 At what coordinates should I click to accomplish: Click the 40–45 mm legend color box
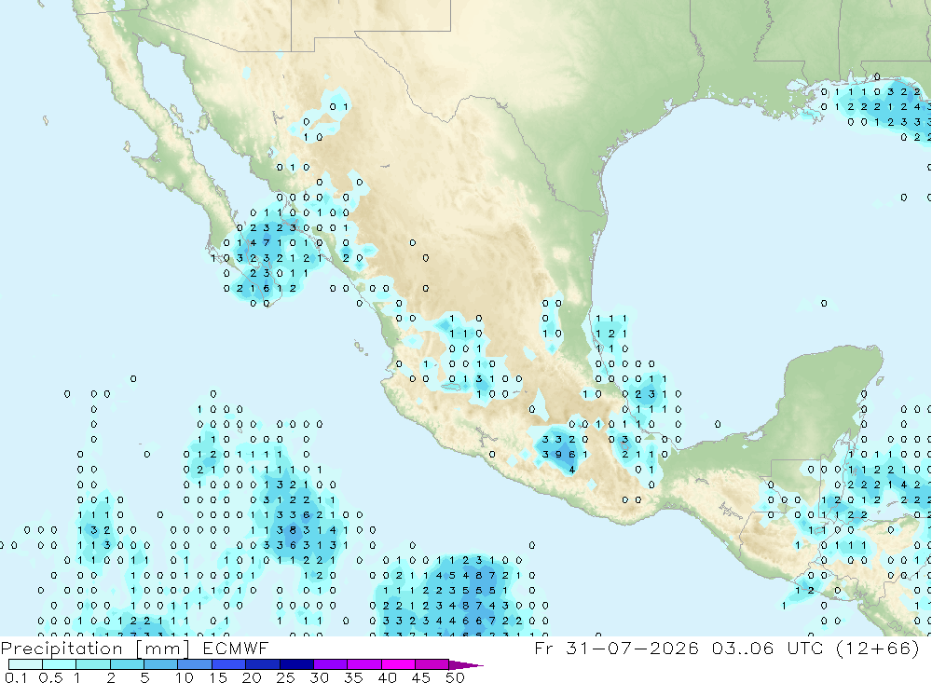pyautogui.click(x=398, y=664)
